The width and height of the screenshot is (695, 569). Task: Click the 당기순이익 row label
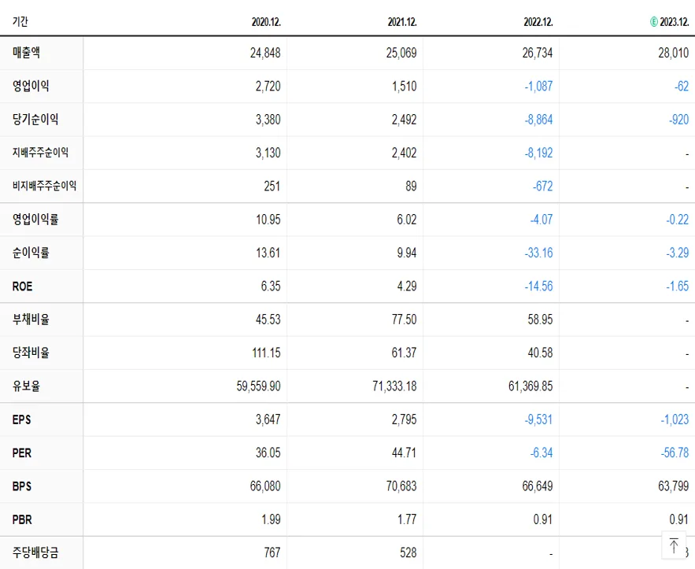point(35,119)
